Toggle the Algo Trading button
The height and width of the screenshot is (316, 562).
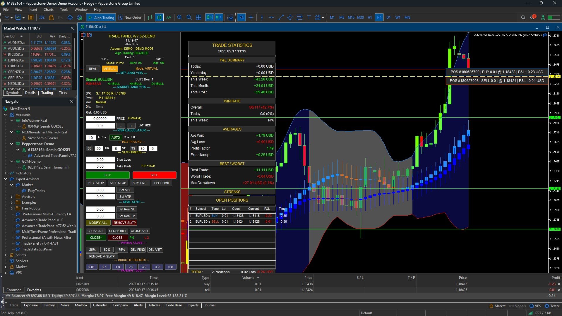[101, 18]
